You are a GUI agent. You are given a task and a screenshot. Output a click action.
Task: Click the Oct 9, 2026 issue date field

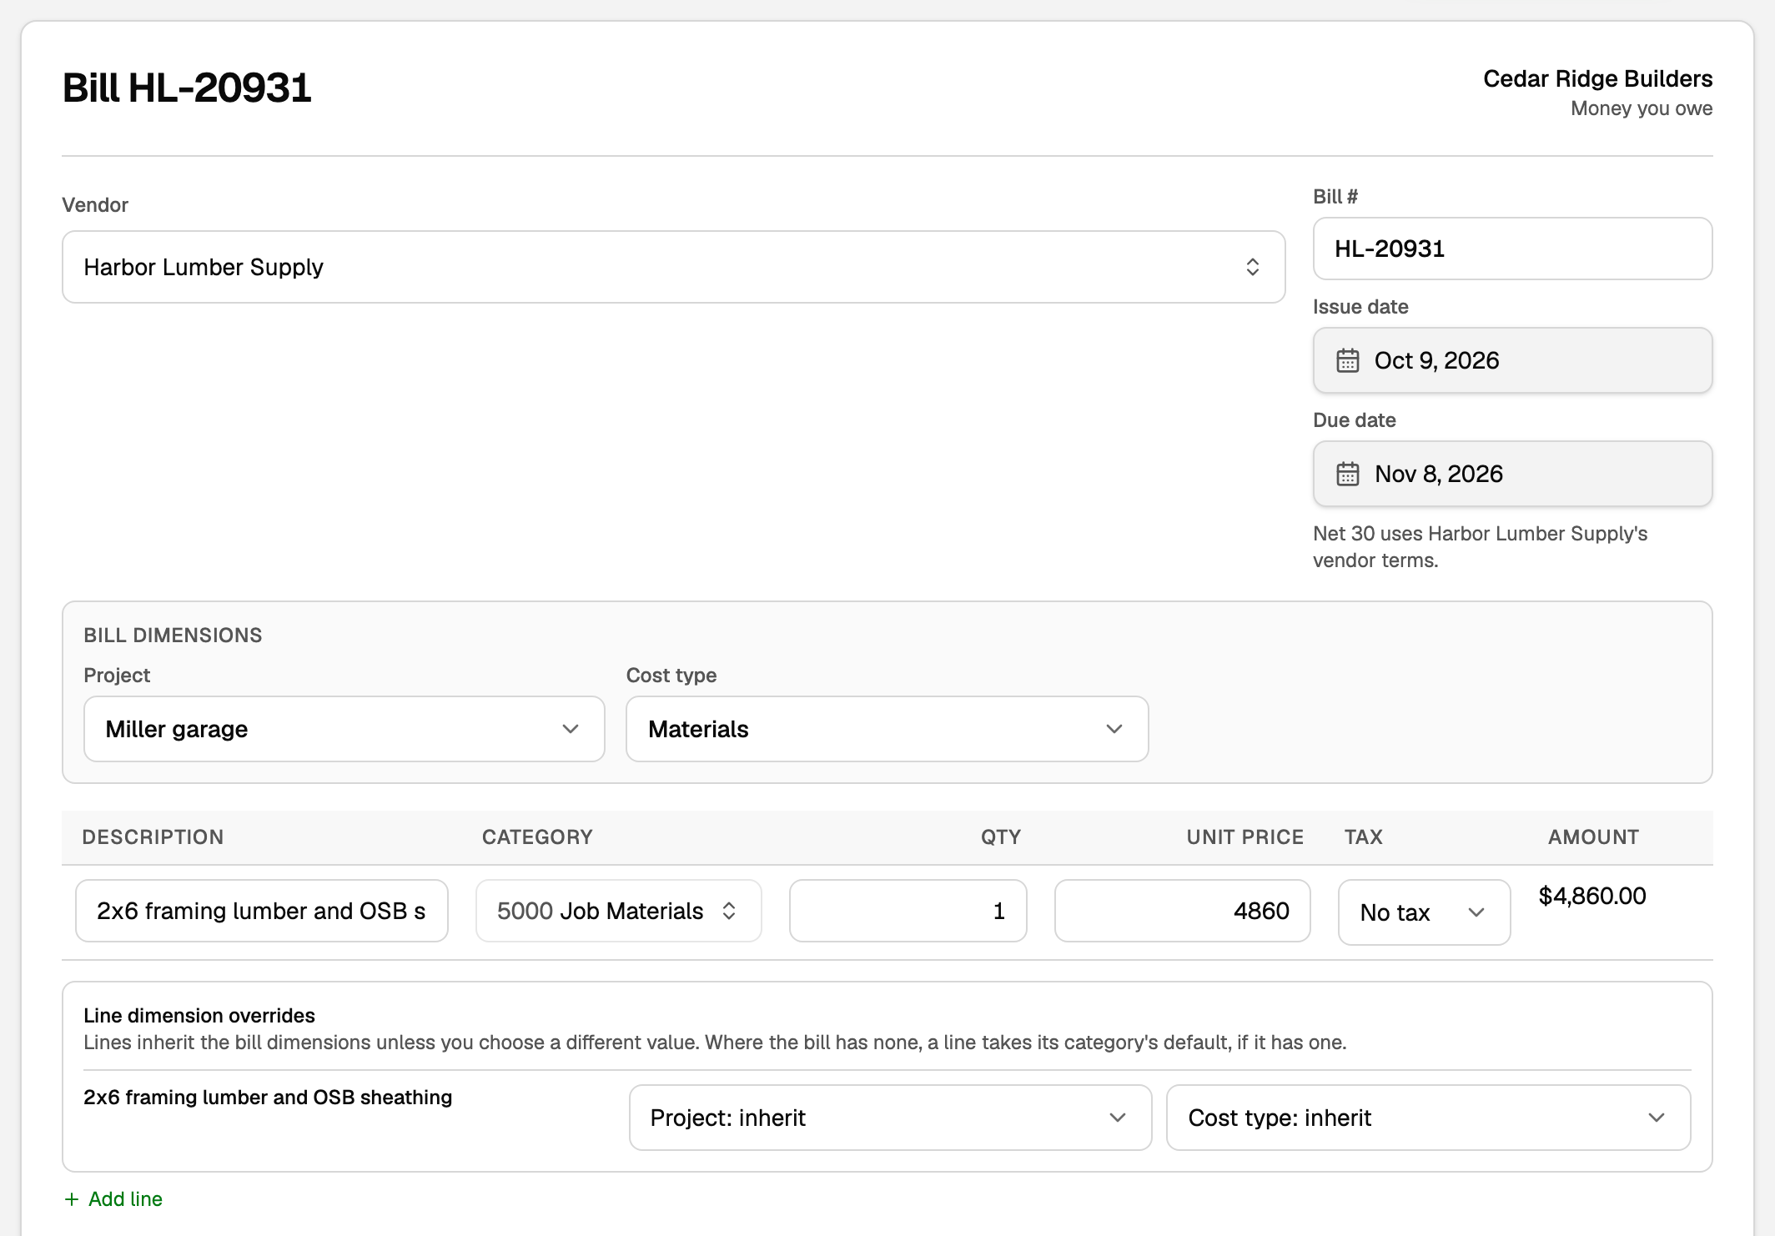1512,360
